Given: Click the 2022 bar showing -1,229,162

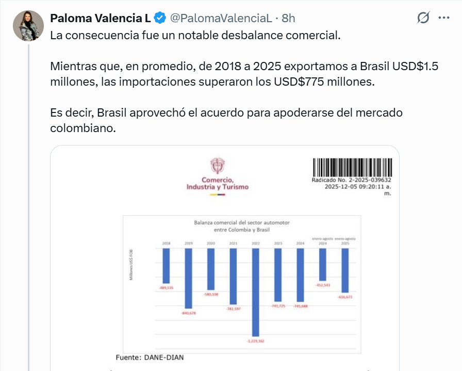Looking at the screenshot, I should (255, 292).
